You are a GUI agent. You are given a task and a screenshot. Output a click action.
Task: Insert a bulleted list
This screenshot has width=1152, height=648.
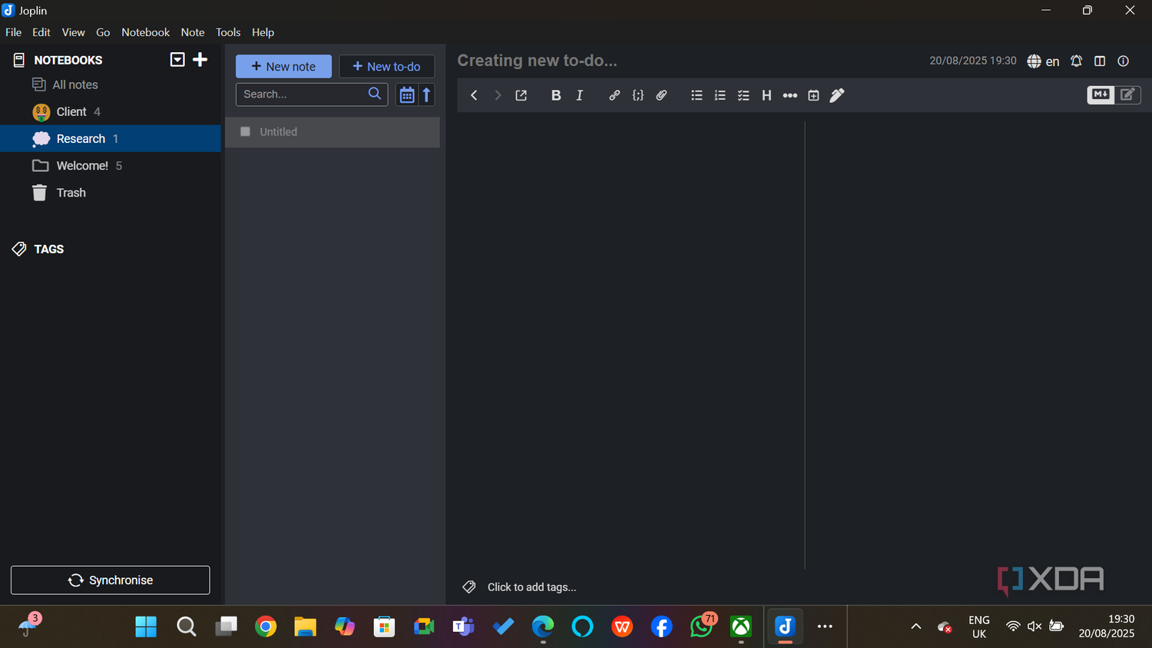697,95
